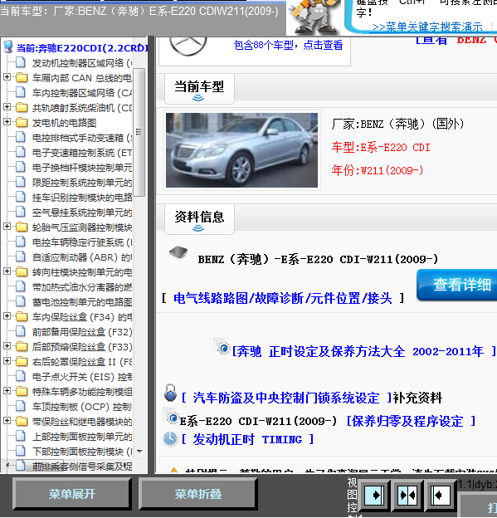
Task: Click the tree scrollbar down arrow
Action: pyautogui.click(x=139, y=452)
